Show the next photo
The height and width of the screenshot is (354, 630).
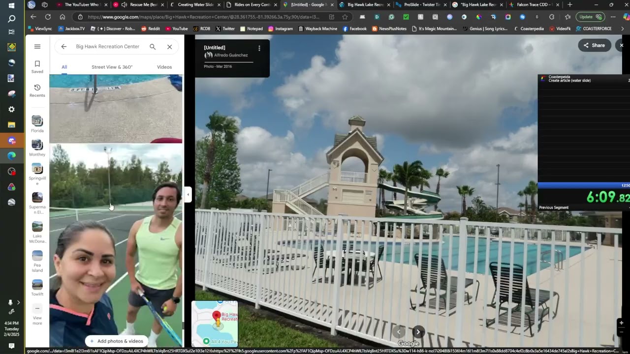418,332
